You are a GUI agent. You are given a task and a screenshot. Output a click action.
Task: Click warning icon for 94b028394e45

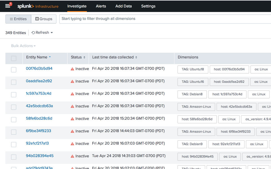73,156
